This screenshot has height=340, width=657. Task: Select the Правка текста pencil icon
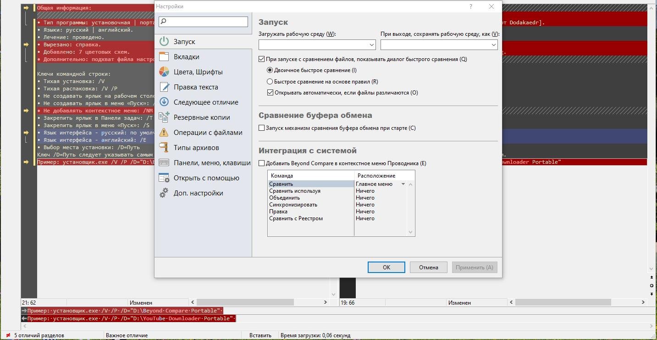point(164,87)
